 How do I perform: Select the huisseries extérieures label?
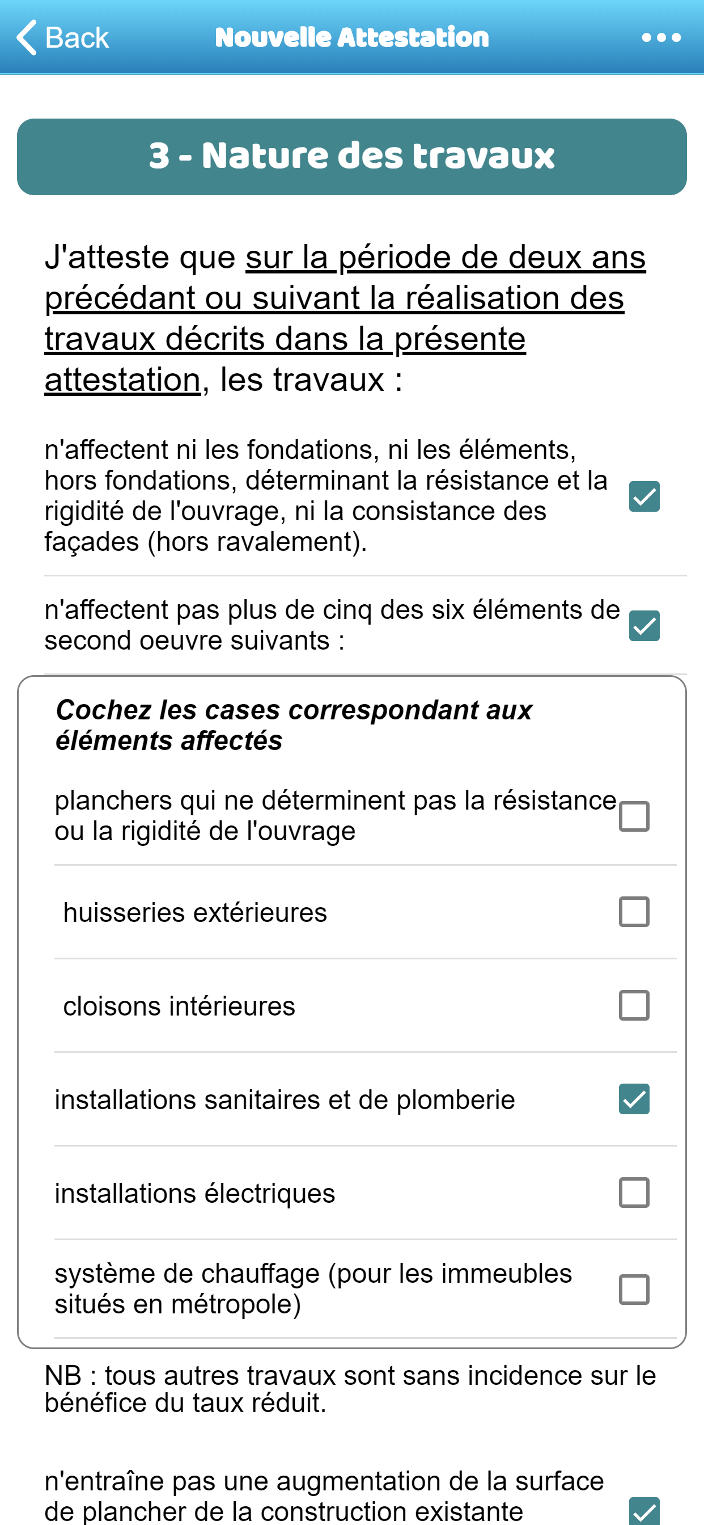click(195, 912)
